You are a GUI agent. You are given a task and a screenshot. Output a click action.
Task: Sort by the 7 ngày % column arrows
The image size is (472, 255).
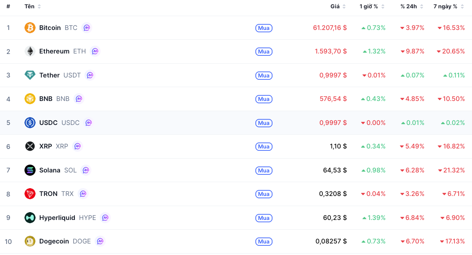click(x=462, y=6)
